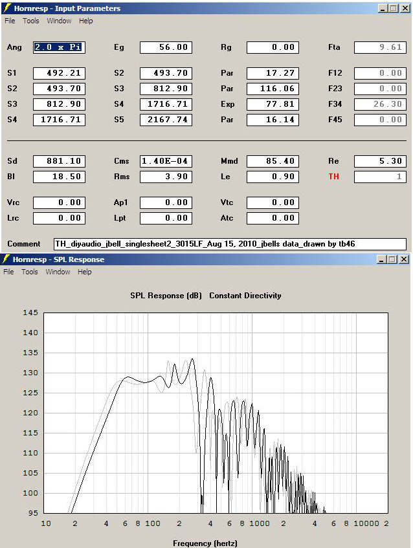Screen dimensions: 413x548
Task: Maximize the SPL Response window
Action: [x=393, y=259]
